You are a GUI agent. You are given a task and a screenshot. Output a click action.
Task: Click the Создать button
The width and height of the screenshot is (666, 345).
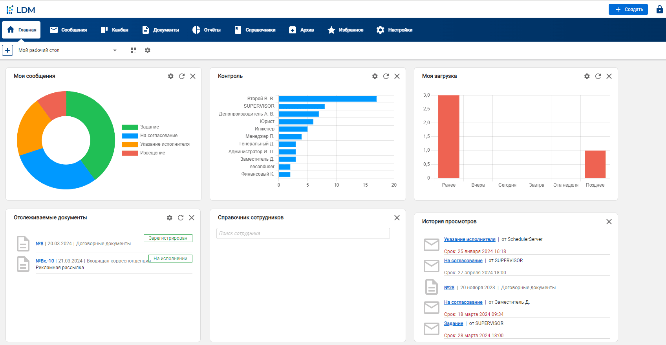(x=628, y=9)
